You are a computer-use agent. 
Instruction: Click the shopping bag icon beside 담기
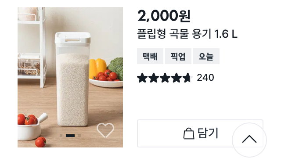(189, 133)
